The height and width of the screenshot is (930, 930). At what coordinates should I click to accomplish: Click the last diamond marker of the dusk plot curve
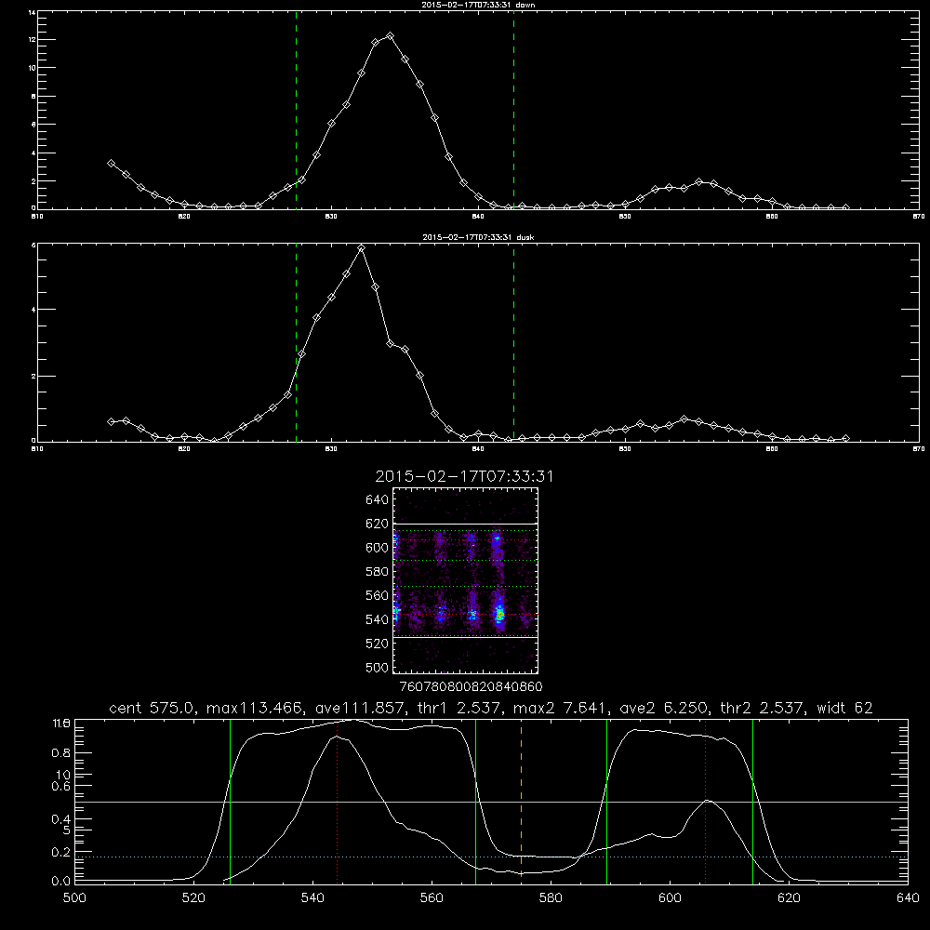tap(845, 438)
